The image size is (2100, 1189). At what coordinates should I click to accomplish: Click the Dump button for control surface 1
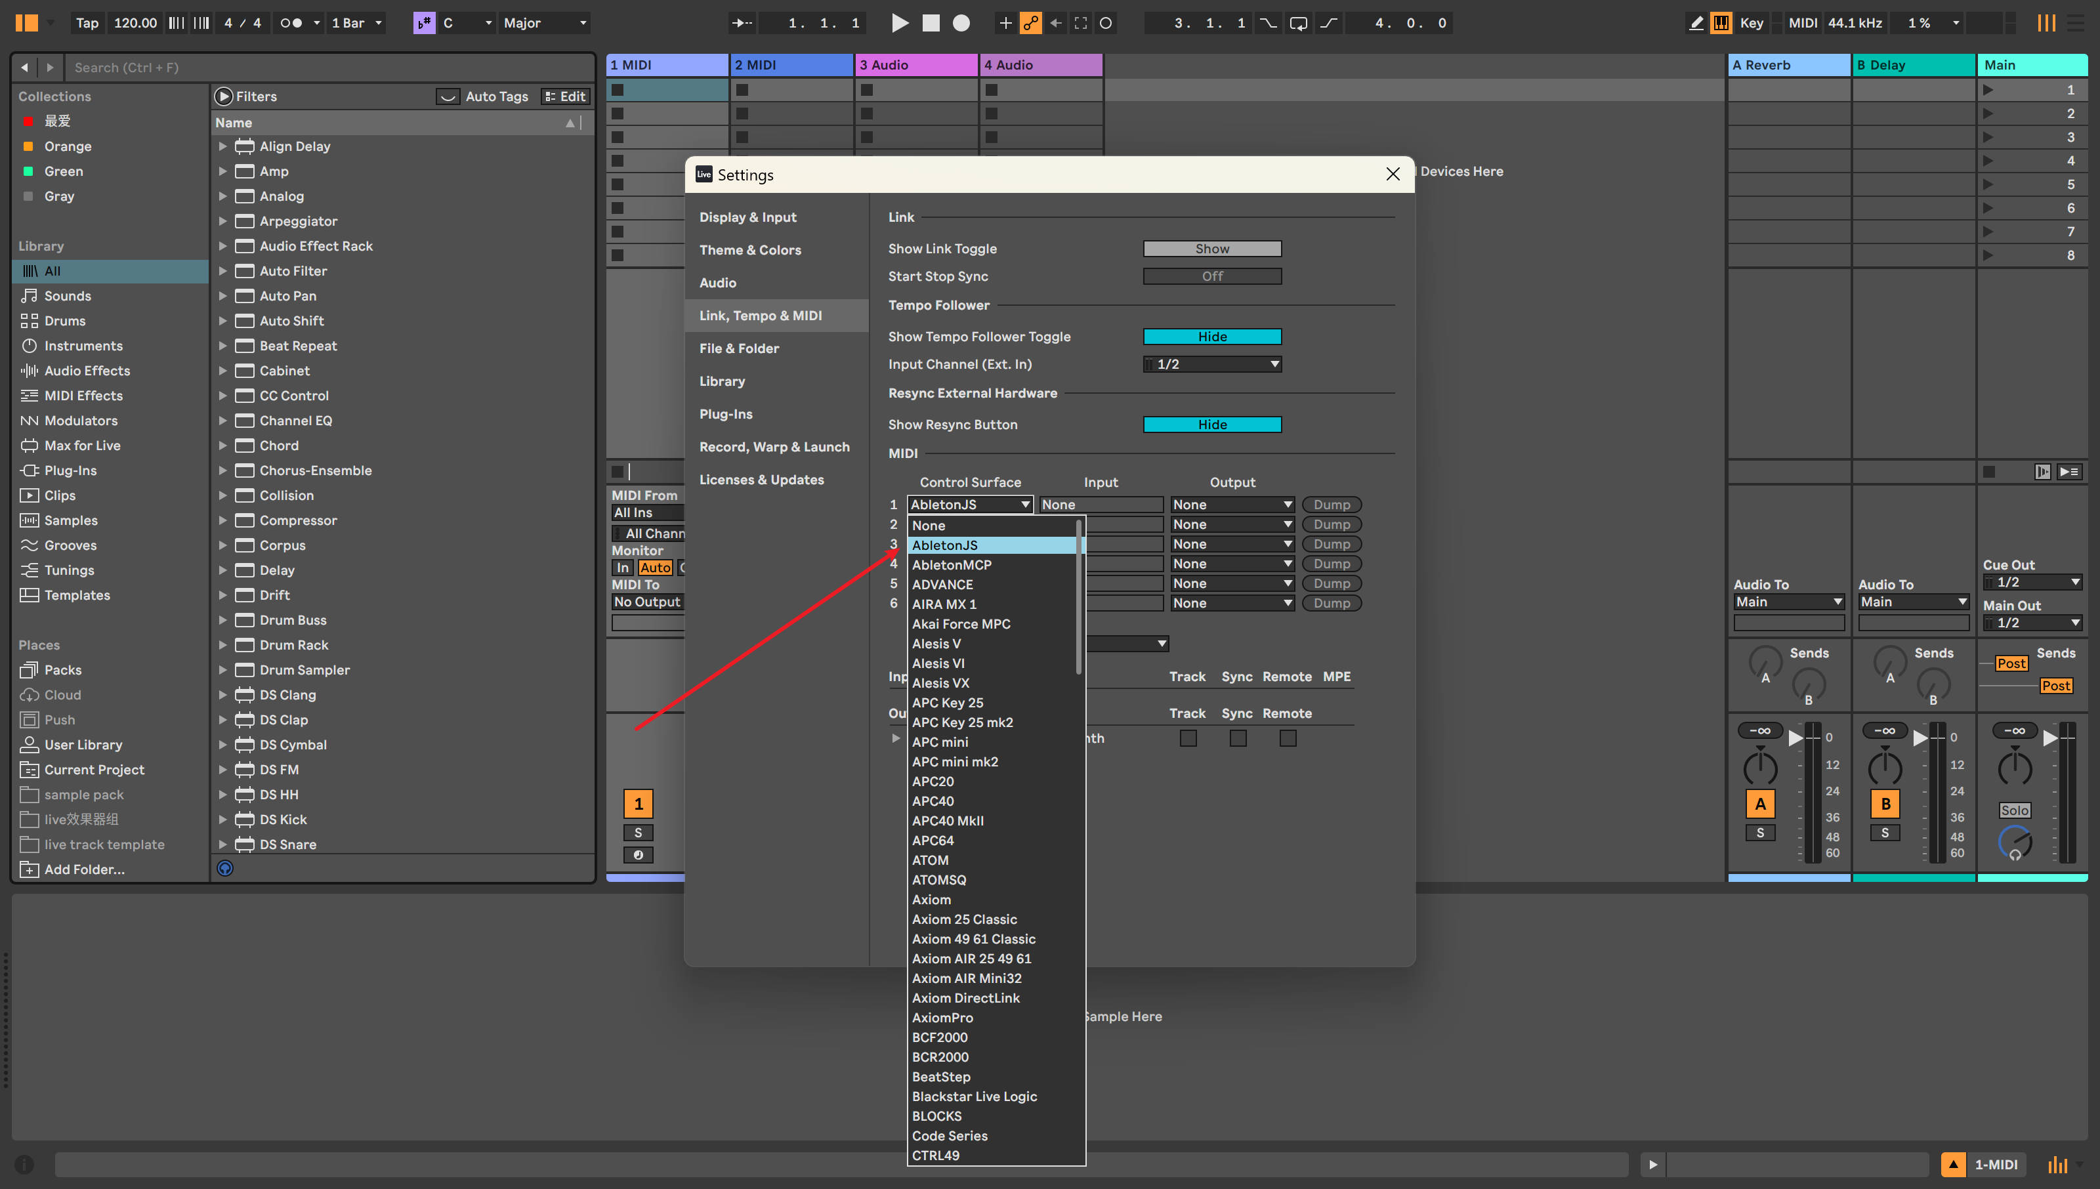(1332, 504)
